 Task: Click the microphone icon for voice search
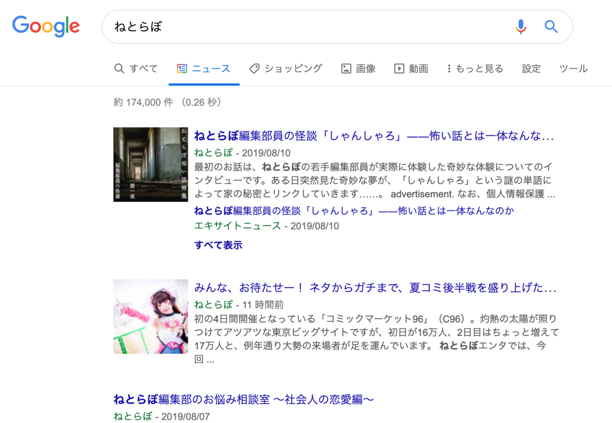[x=520, y=26]
